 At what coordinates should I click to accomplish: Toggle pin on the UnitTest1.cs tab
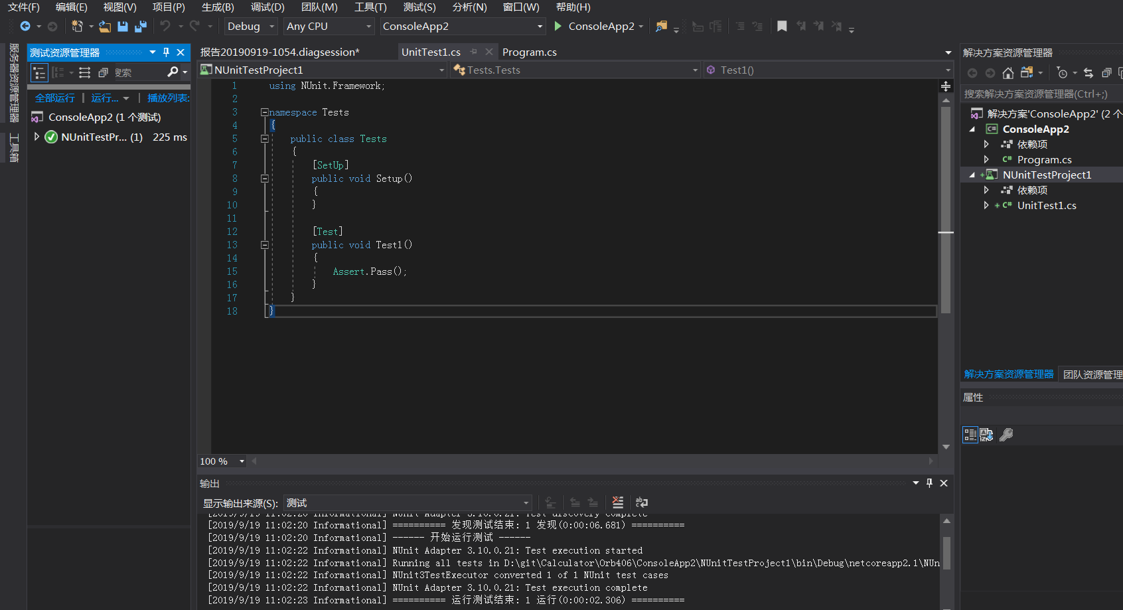coord(473,52)
